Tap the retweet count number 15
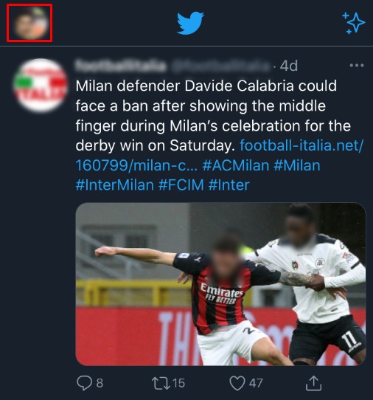 [178, 383]
